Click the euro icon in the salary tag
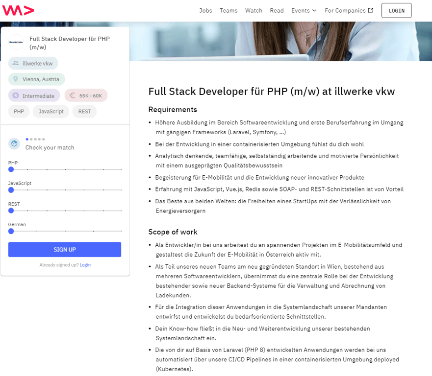 [x=72, y=95]
